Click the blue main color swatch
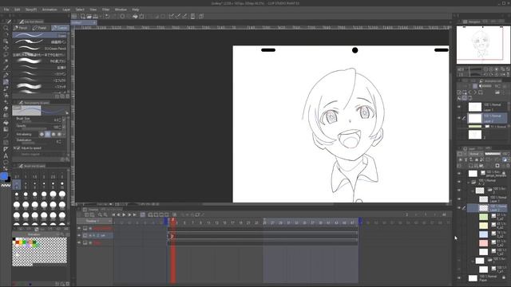Viewport: 511px width, 287px height. pyautogui.click(x=3, y=176)
